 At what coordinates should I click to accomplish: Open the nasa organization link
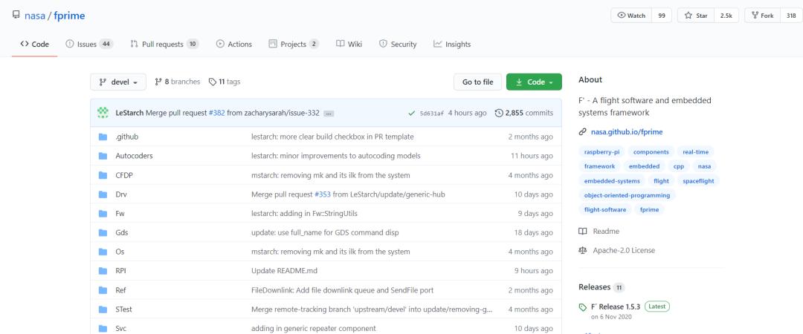coord(35,16)
